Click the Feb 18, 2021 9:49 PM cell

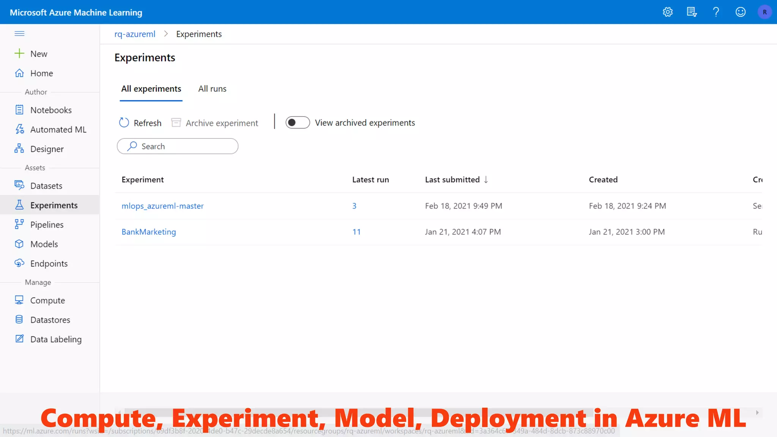463,206
